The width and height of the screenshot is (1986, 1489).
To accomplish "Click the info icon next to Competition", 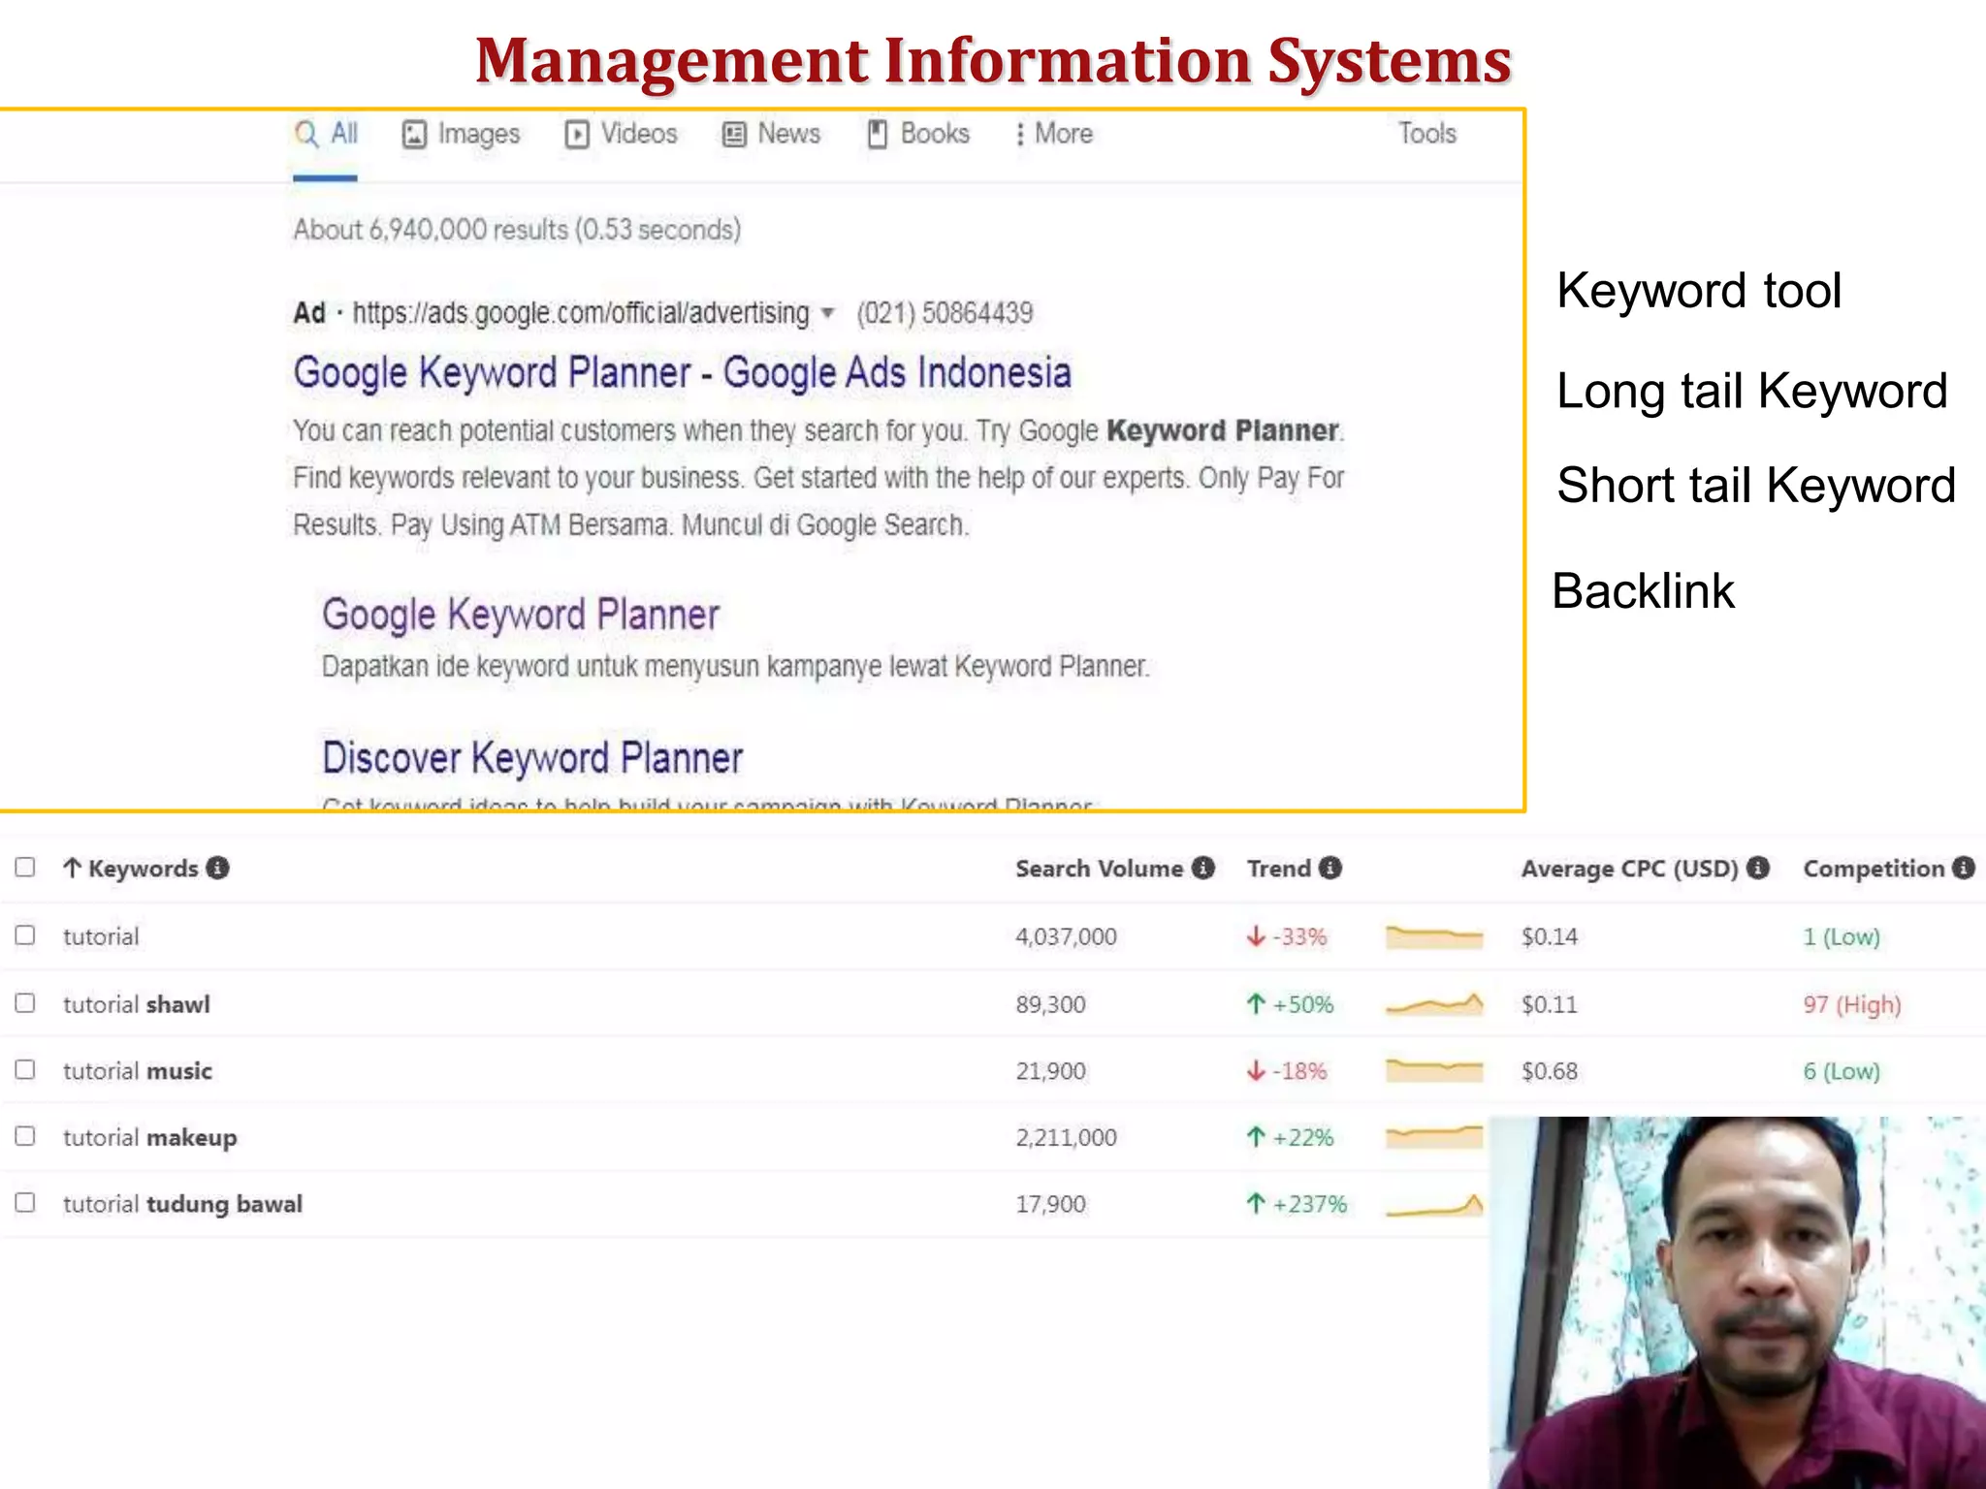I will coord(1964,868).
